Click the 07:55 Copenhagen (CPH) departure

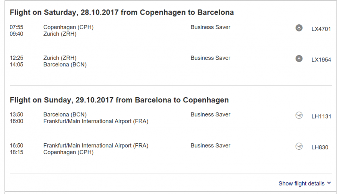(68, 27)
